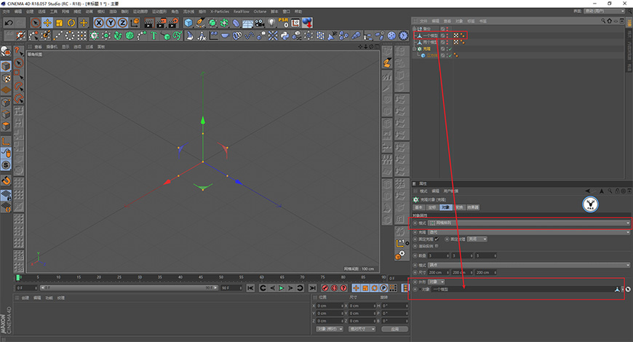Image resolution: width=633 pixels, height=342 pixels.
Task: Open the Light object icon
Action: 271,23
